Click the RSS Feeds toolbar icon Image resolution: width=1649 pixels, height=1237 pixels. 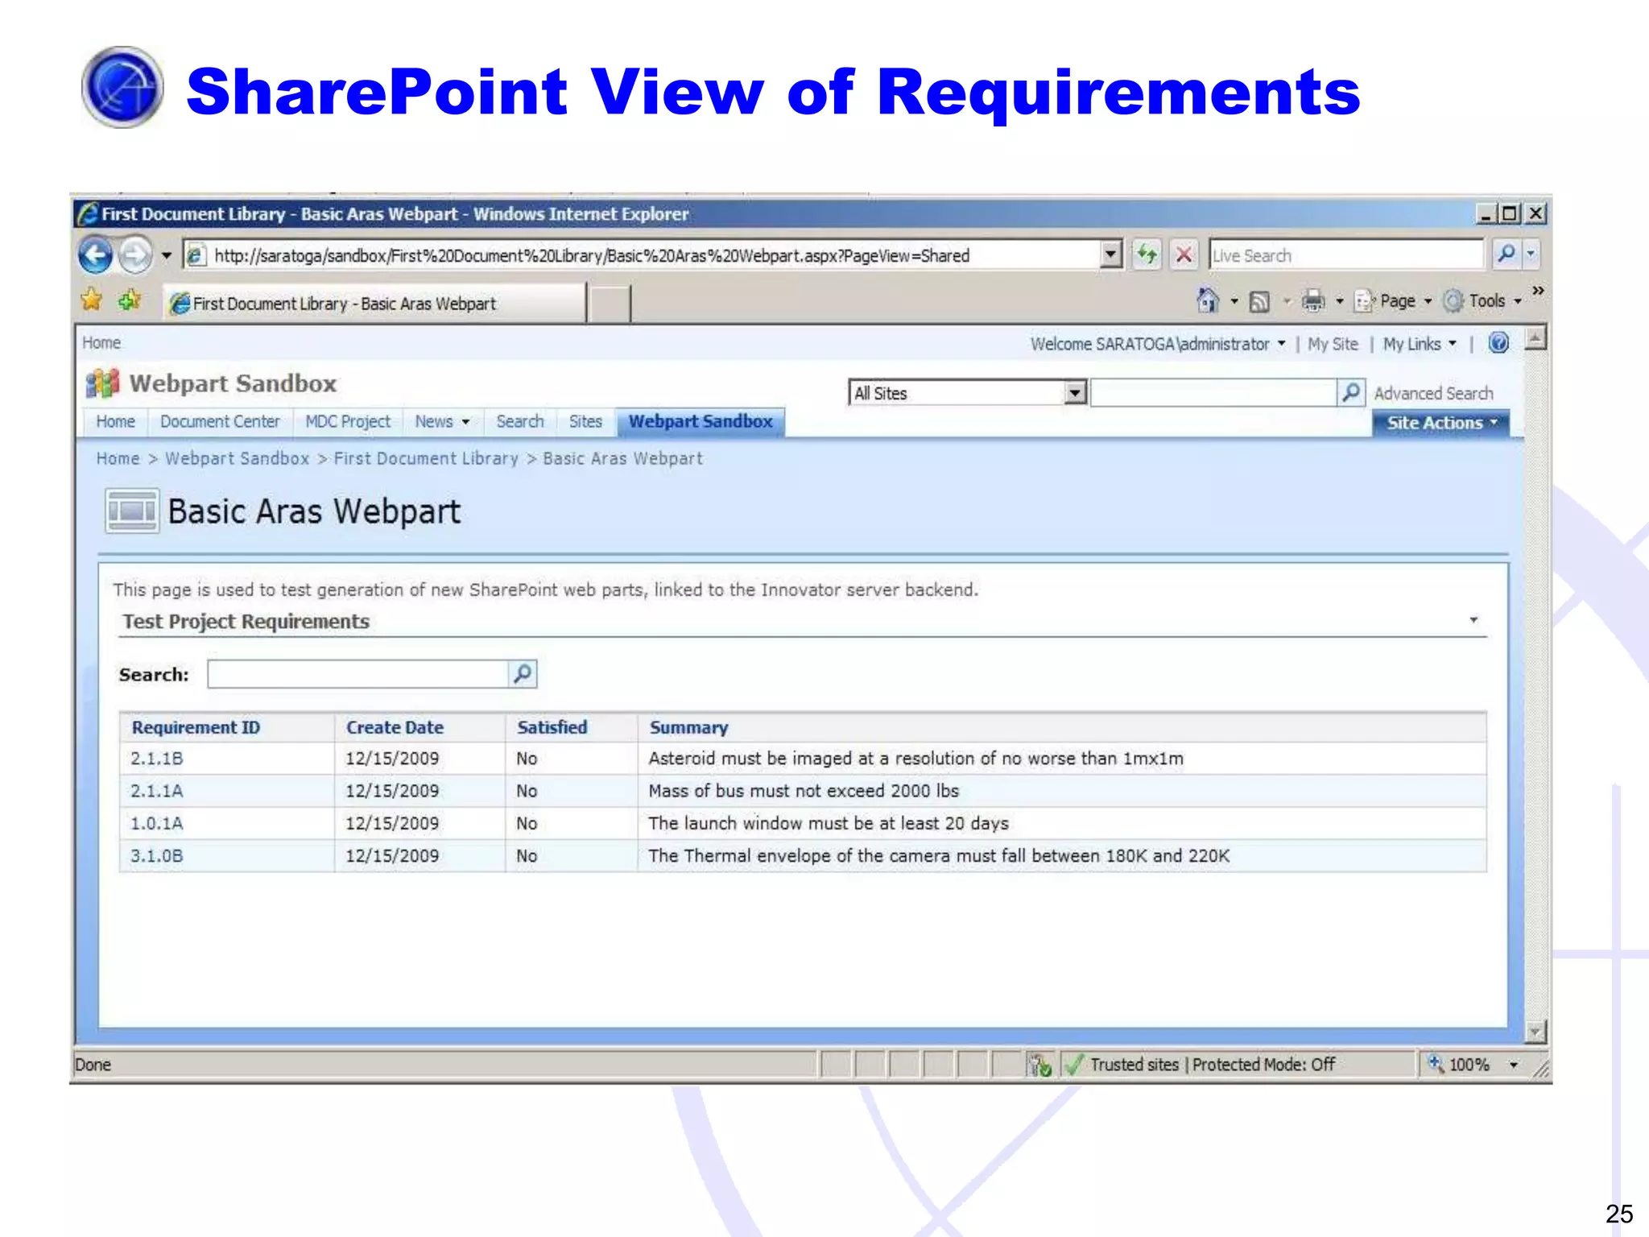coord(1259,301)
